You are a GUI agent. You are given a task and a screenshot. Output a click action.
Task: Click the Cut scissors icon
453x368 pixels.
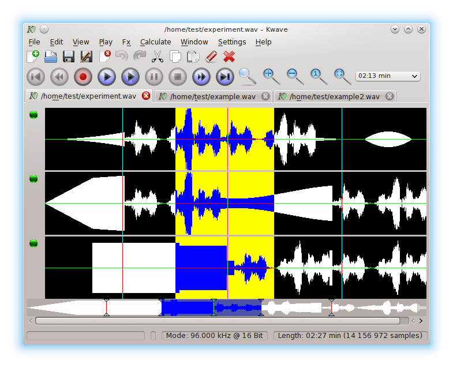pos(157,57)
